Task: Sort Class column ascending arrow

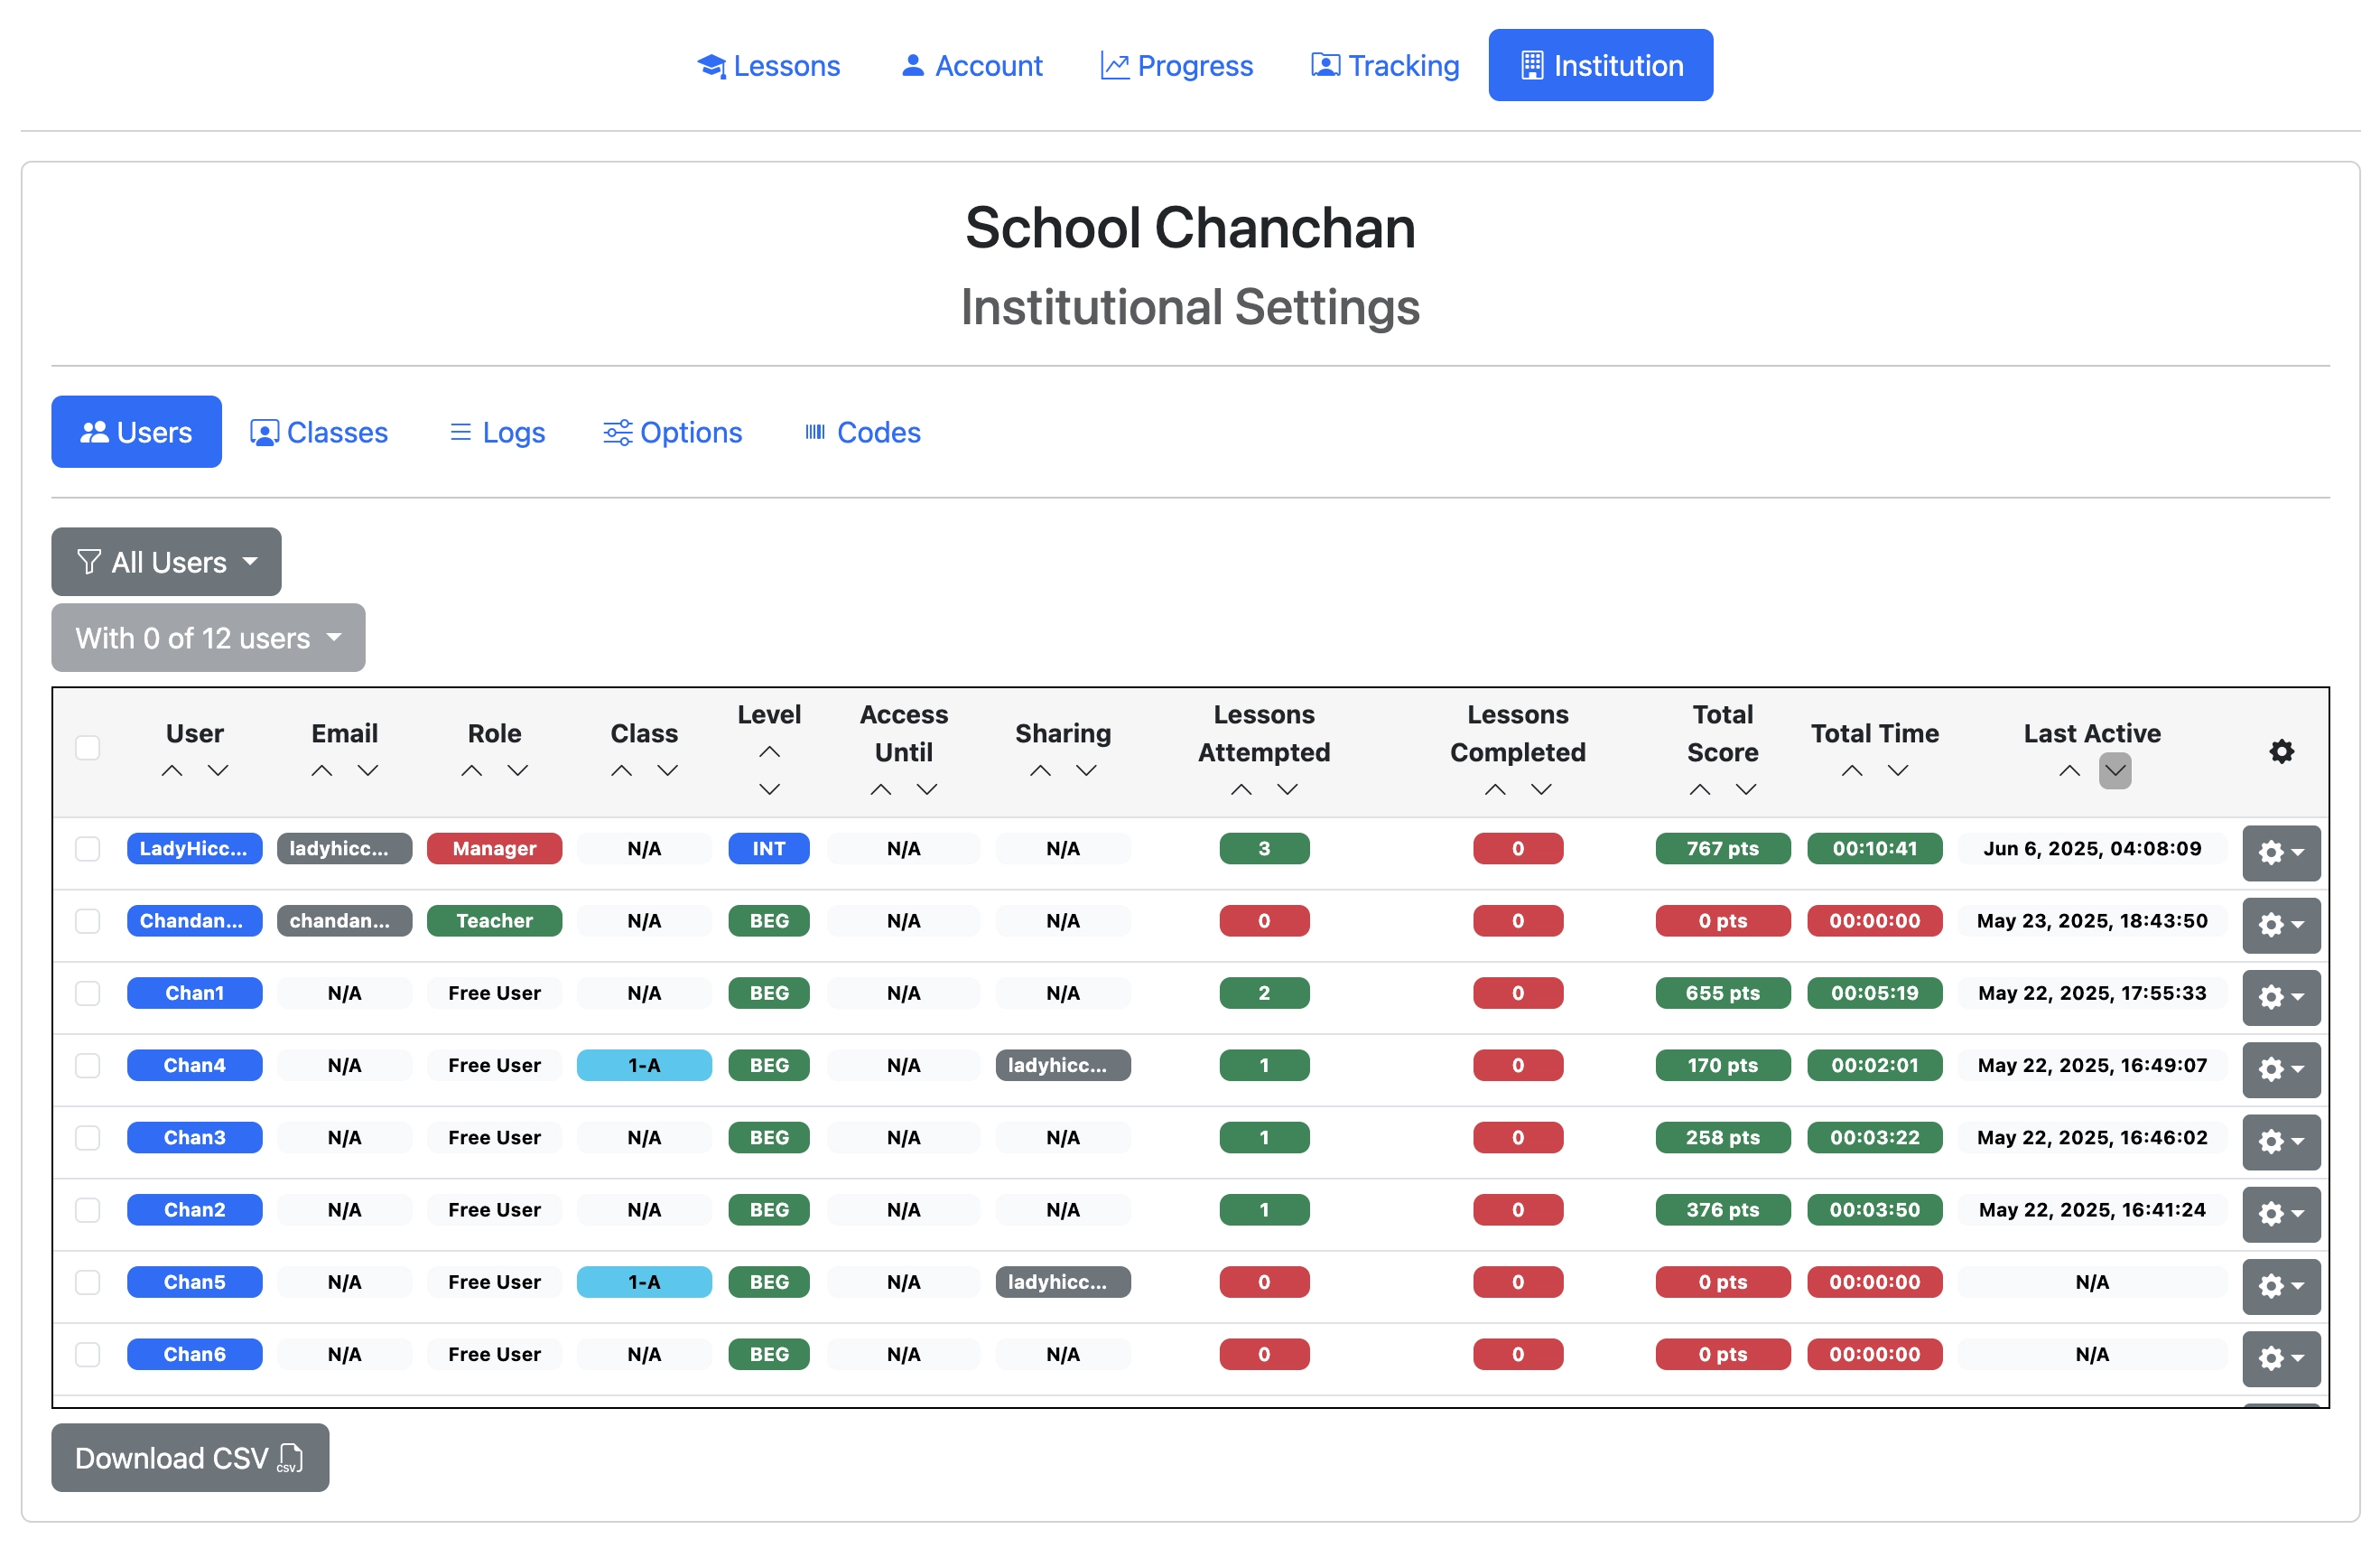Action: click(622, 771)
